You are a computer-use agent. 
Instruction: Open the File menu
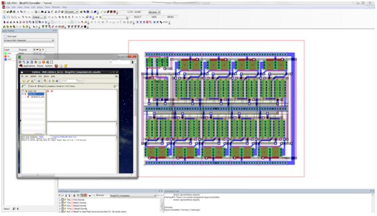8,7
